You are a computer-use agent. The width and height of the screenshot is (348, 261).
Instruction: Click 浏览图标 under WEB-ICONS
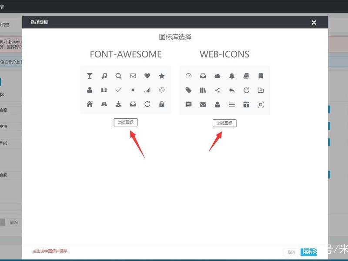[224, 123]
